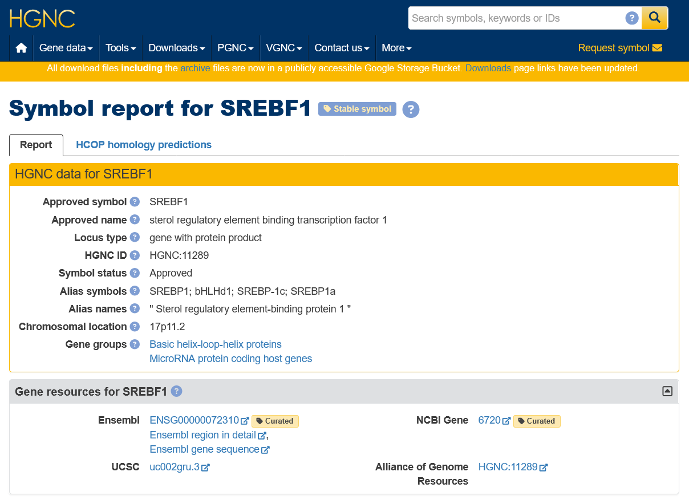Click locus type gene with protein product
The width and height of the screenshot is (689, 500).
pos(205,238)
